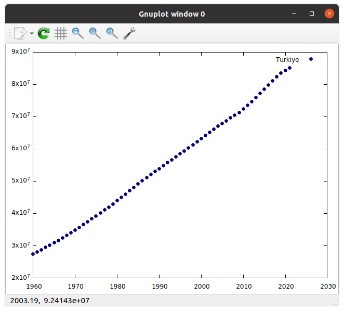
Task: Click the last data point near 2021
Action: click(x=289, y=68)
